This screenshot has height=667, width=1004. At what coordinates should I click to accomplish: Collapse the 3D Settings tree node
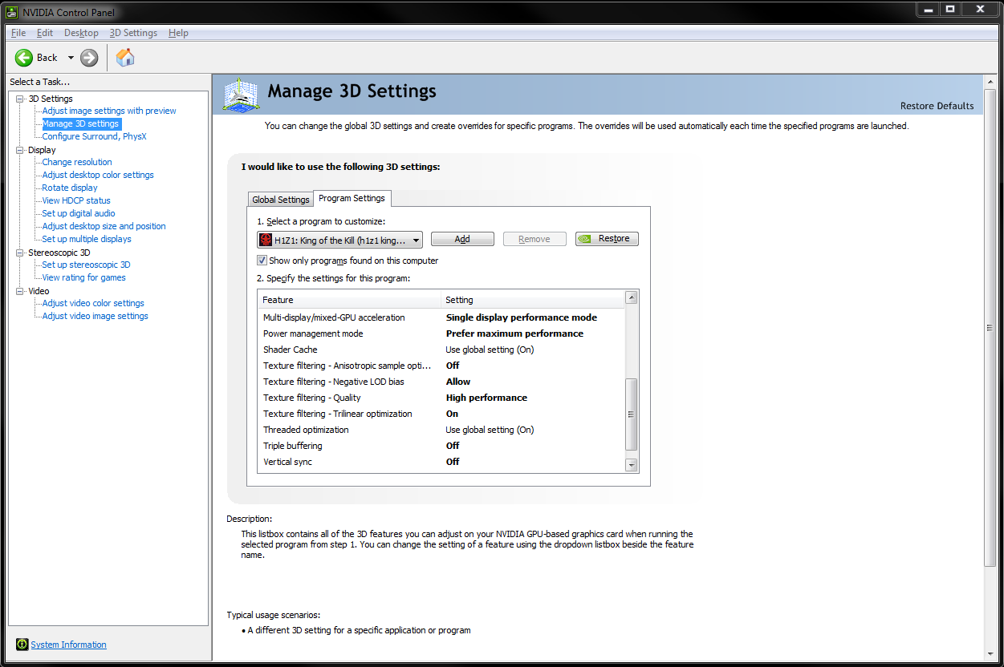[x=20, y=99]
